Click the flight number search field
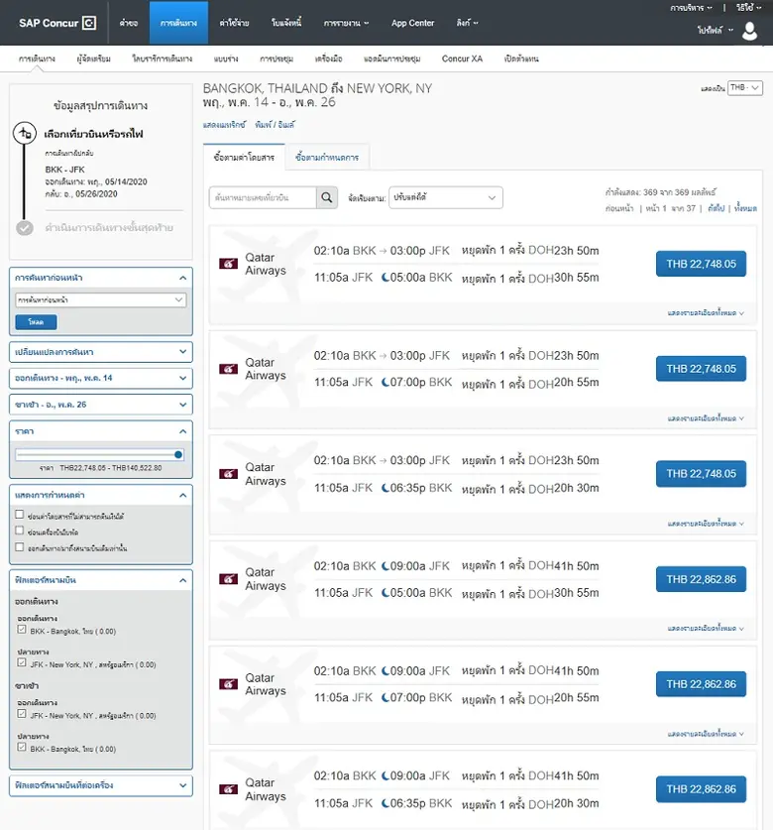Viewport: 773px width, 830px height. (x=263, y=198)
